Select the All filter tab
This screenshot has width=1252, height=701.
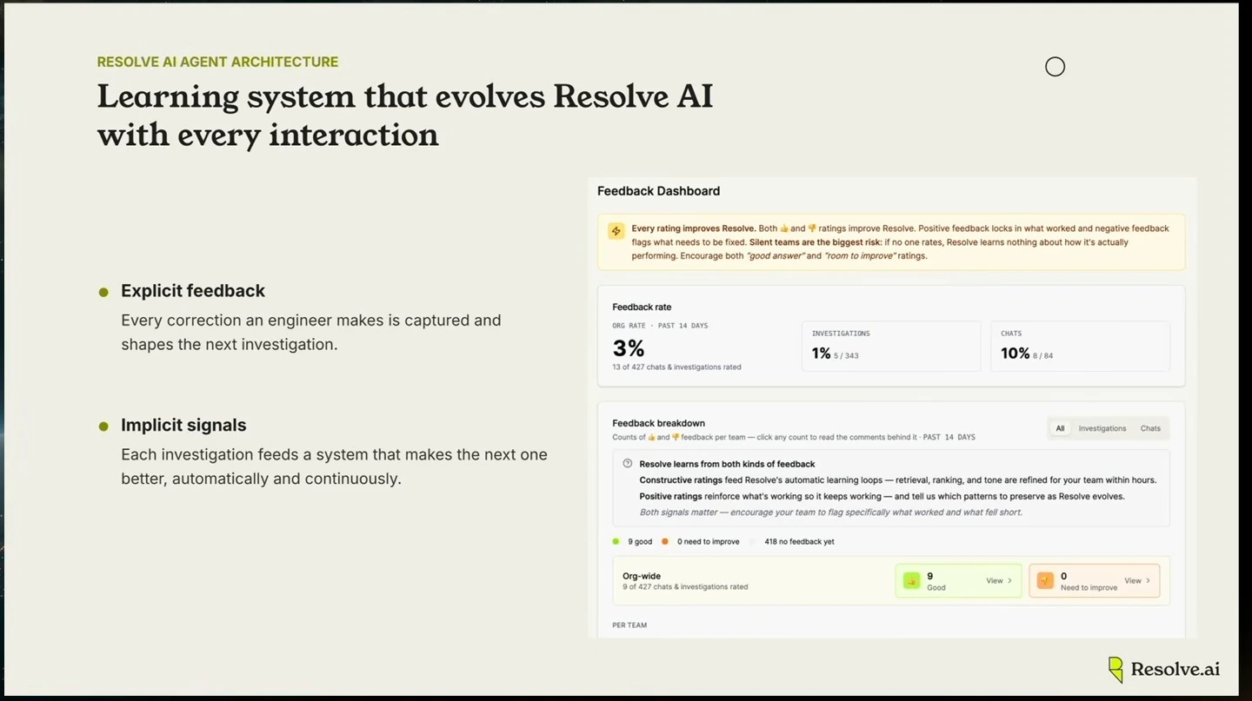1060,428
